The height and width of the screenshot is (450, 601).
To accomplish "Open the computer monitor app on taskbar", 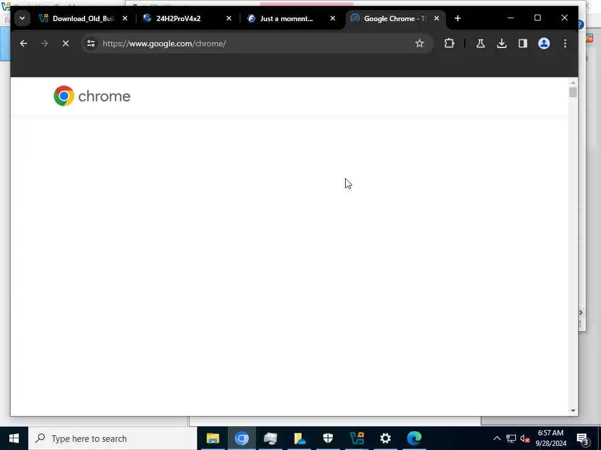I will point(270,438).
